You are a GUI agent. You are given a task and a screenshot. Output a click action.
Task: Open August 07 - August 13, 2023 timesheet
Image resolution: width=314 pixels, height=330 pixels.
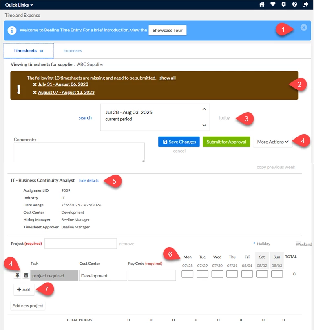coord(66,92)
